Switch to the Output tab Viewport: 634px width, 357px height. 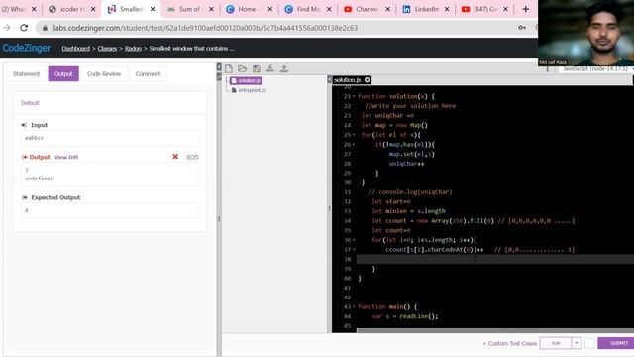pos(63,74)
